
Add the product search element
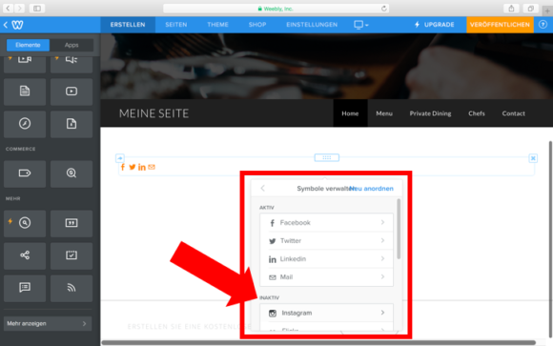tap(72, 173)
